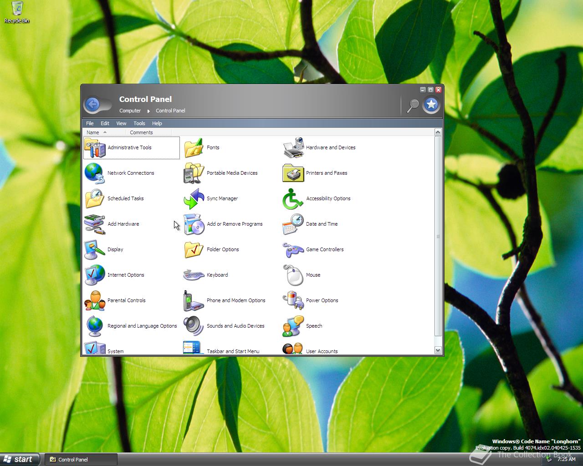Open the Fonts folder icon
Viewport: 583px width, 466px height.
(194, 148)
